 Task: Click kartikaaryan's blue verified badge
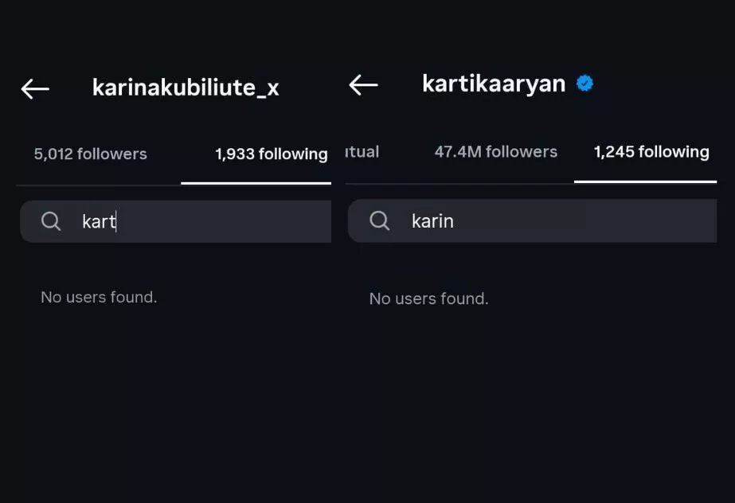pyautogui.click(x=585, y=84)
